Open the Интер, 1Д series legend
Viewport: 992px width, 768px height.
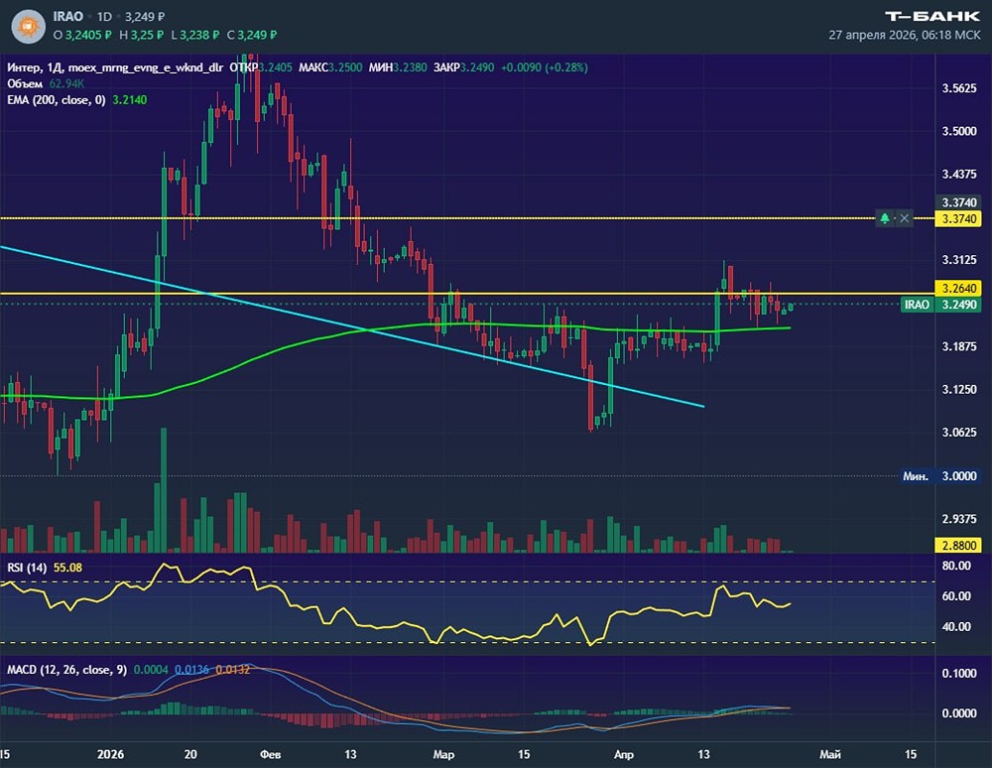(x=115, y=67)
